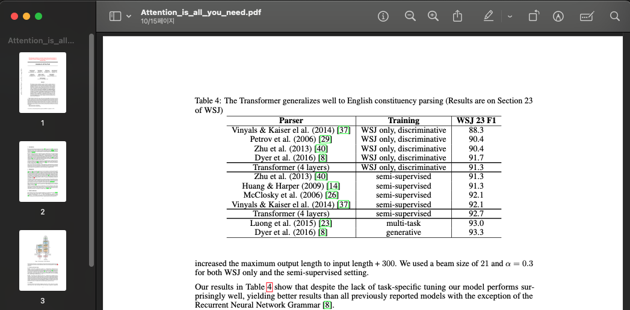Follow citation link [23] for Luong
This screenshot has height=310, width=630.
coord(325,223)
